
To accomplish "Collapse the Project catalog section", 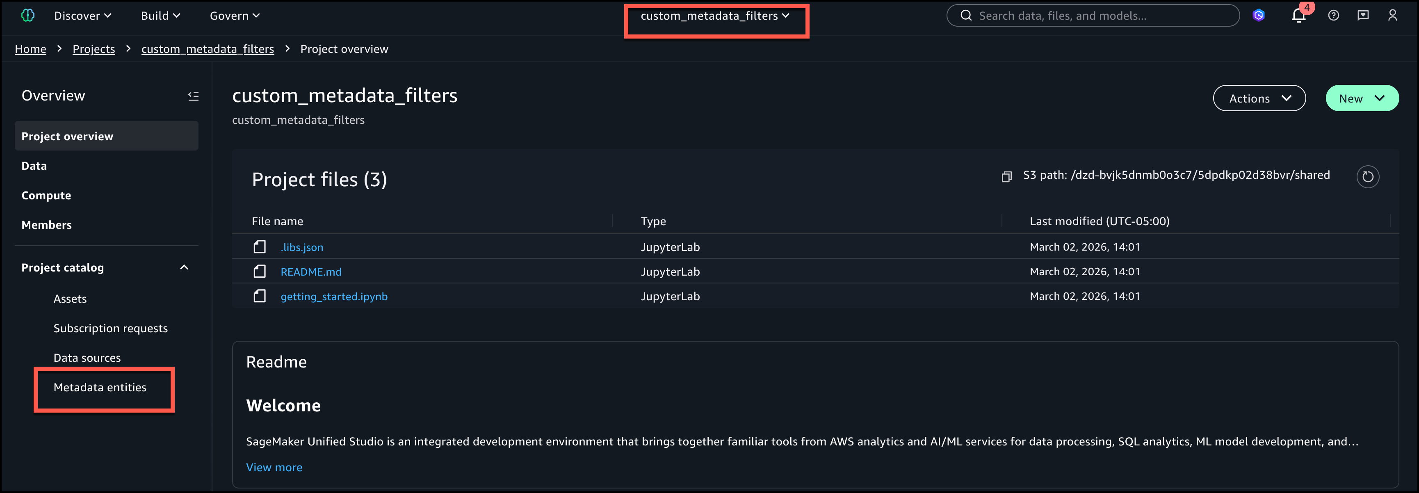I will [x=184, y=268].
